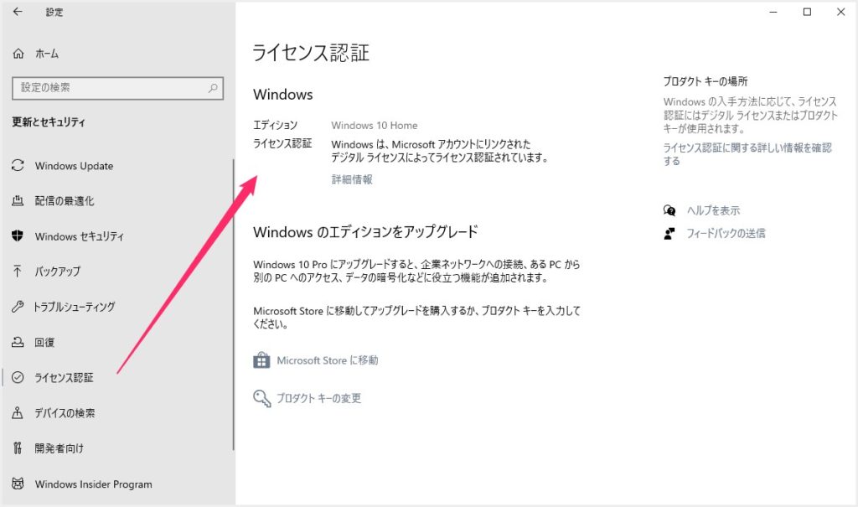Image resolution: width=858 pixels, height=507 pixels.
Task: Click プロダクト キーの変更 link
Action: tap(318, 398)
